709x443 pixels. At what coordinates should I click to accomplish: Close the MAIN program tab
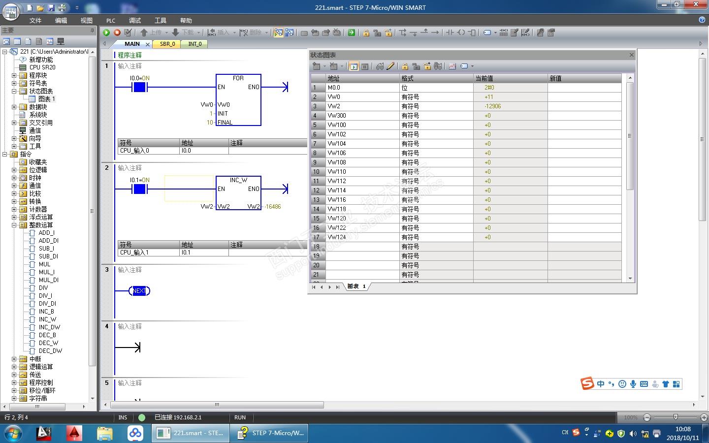pyautogui.click(x=147, y=44)
